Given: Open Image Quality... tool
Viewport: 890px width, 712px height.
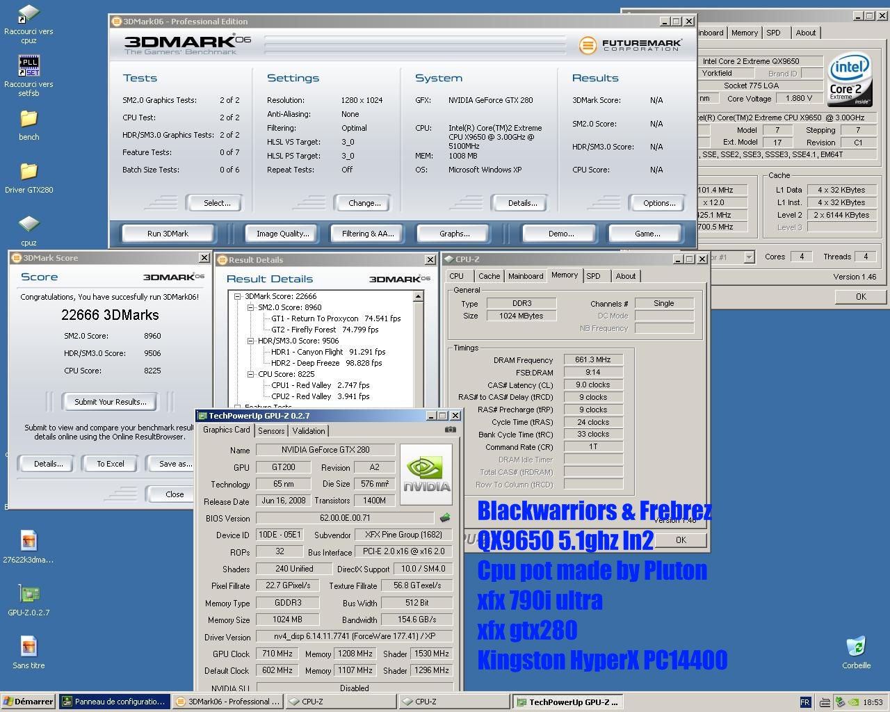Looking at the screenshot, I should 282,234.
